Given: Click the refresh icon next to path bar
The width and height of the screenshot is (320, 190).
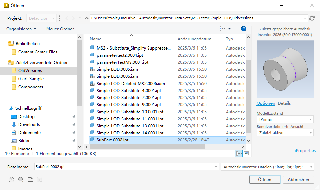Looking at the screenshot, I should click(x=312, y=18).
